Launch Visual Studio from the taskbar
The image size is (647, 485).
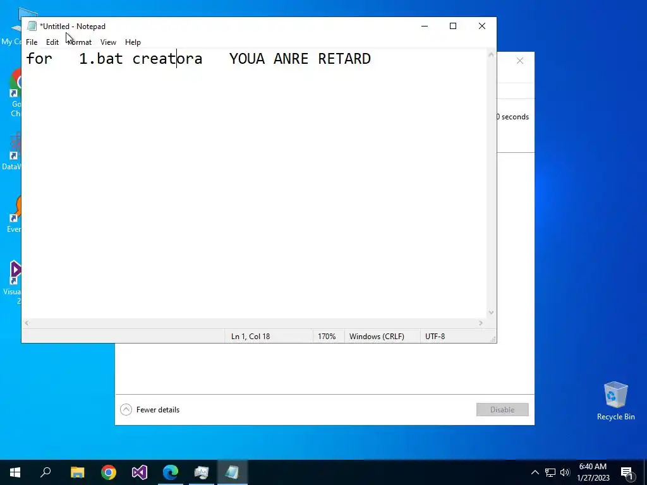[140, 472]
